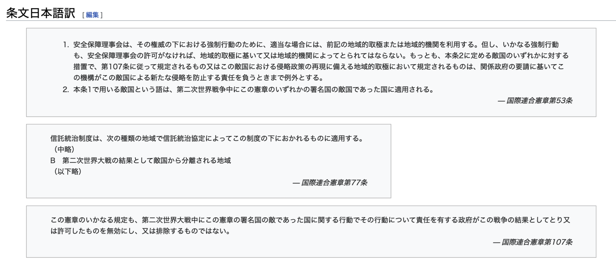Click the line starting with 信託統治制度は
Viewport: 616px width, 265px height.
coord(207,139)
